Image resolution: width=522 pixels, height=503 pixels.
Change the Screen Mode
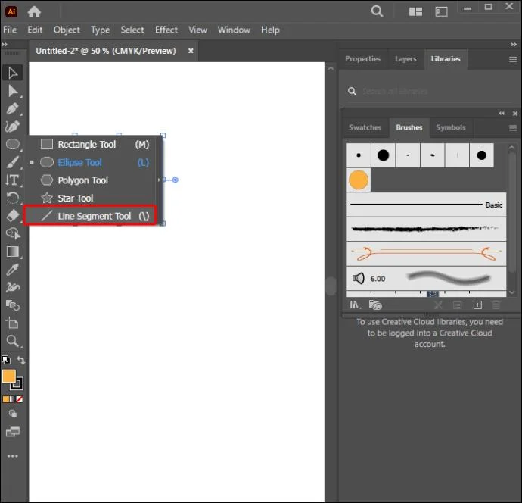[13, 432]
